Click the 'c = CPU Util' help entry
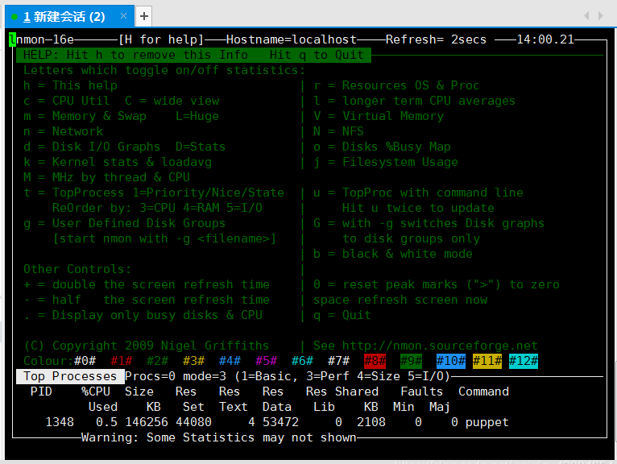This screenshot has width=617, height=464. point(67,101)
